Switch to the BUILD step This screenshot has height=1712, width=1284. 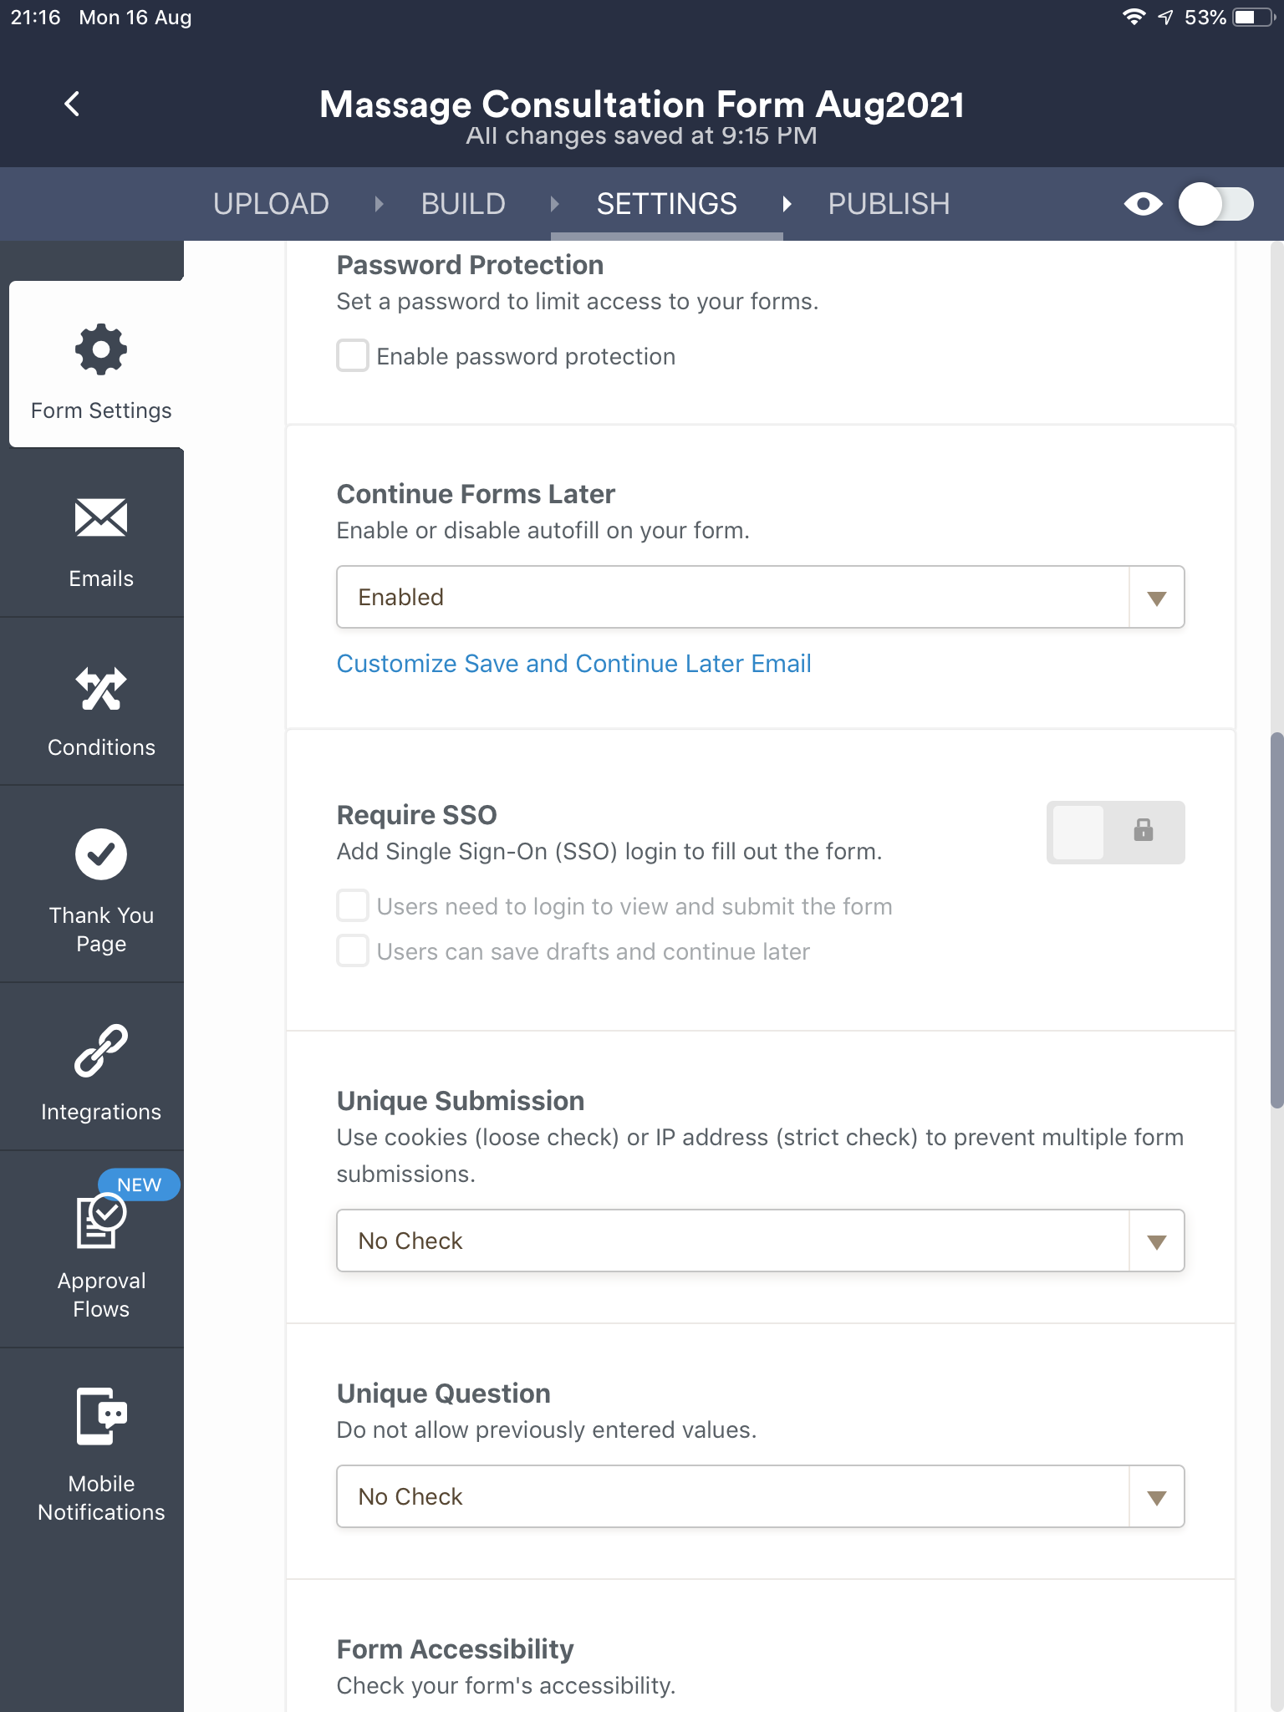click(x=463, y=203)
